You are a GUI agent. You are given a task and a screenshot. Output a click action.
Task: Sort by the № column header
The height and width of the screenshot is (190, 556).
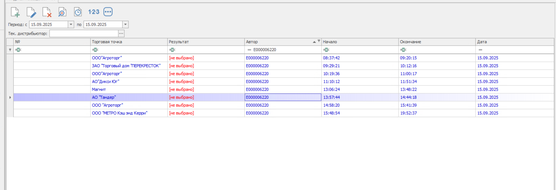pos(52,42)
